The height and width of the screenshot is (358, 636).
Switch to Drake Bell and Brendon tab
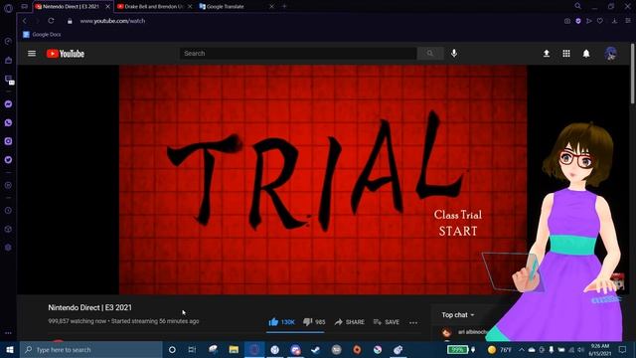point(153,7)
